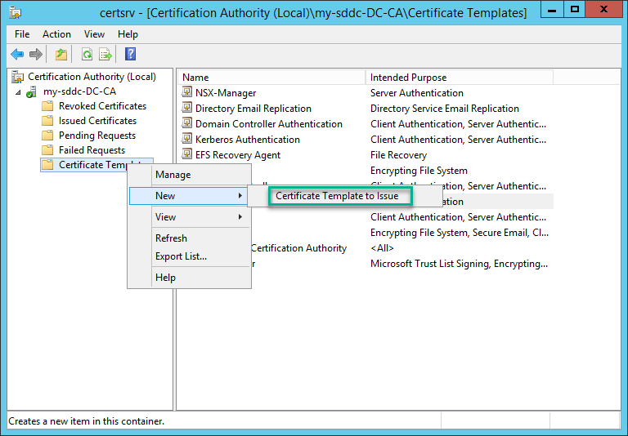Click the Encrypting File System purpose cell
This screenshot has width=628, height=436.
(419, 171)
